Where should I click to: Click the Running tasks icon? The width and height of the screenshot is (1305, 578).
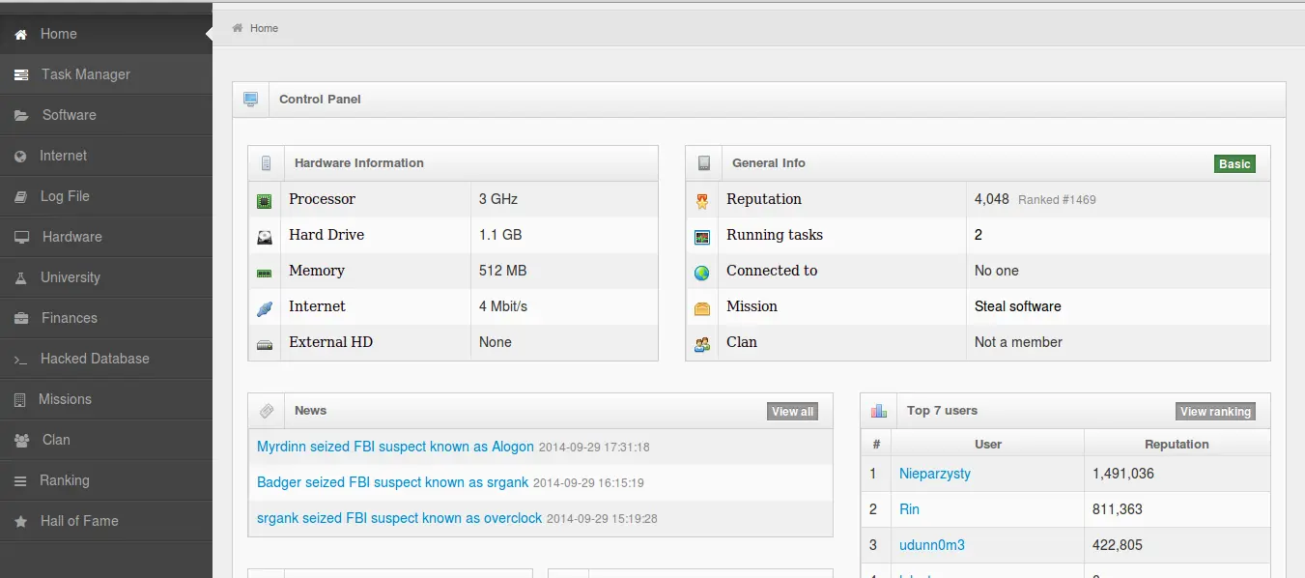click(x=702, y=237)
